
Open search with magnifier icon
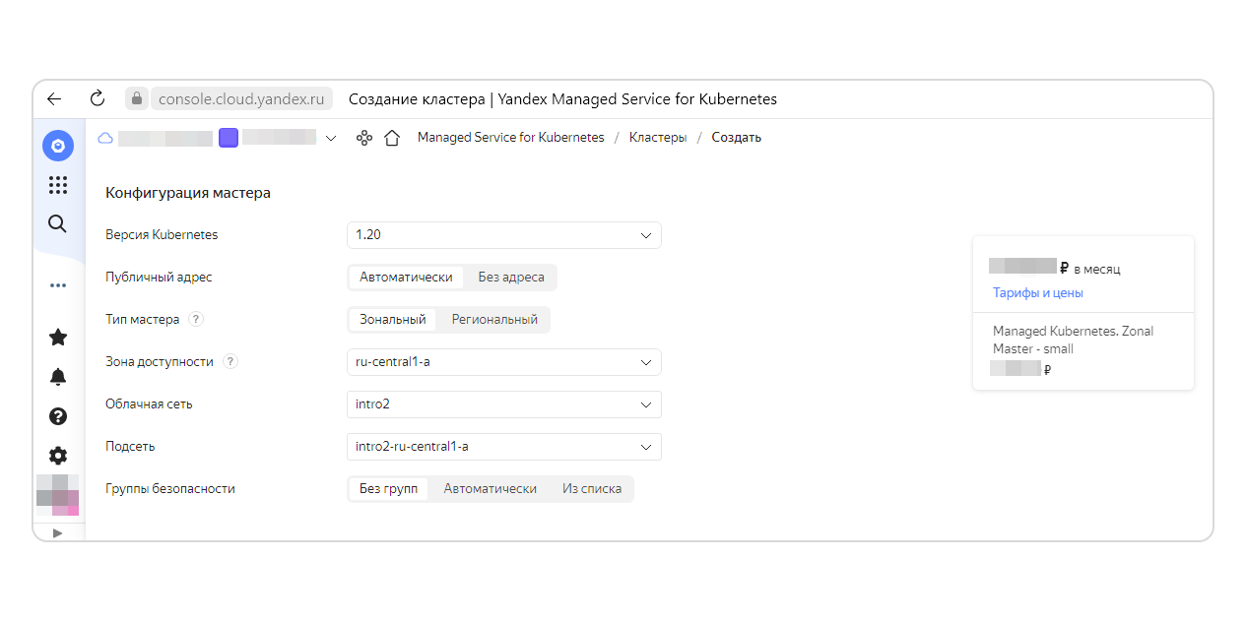tap(58, 223)
